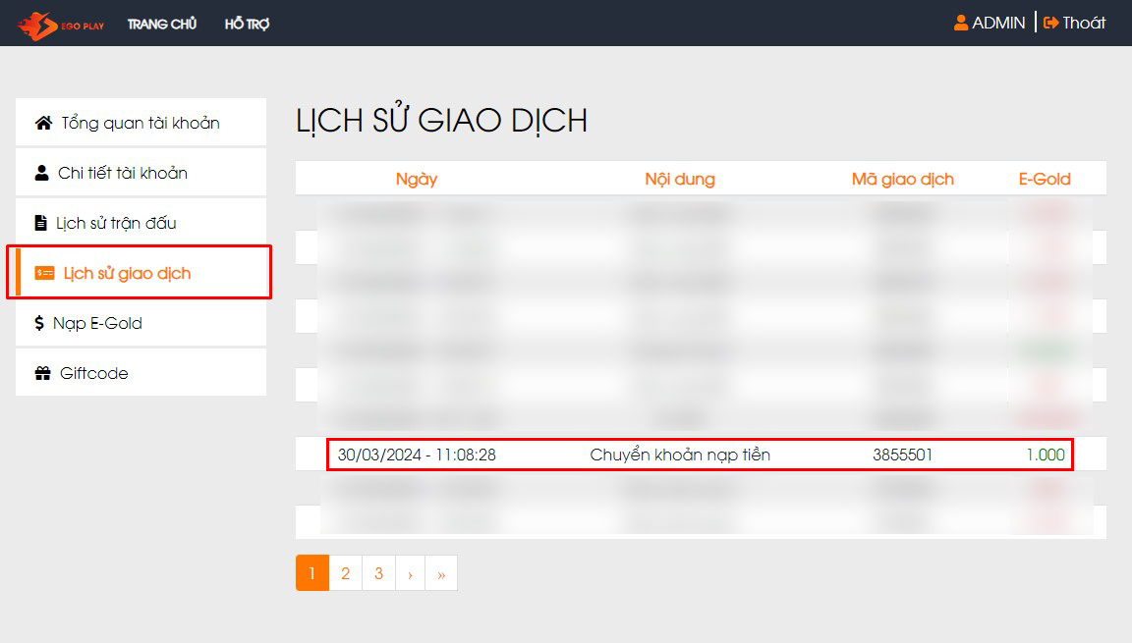Click the Nội dung column header
Viewport: 1132px width, 643px height.
click(680, 179)
